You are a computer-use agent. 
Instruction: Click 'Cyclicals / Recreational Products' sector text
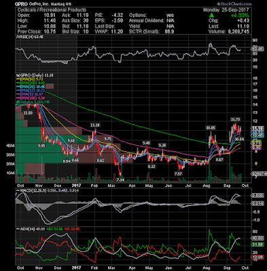click(x=52, y=10)
